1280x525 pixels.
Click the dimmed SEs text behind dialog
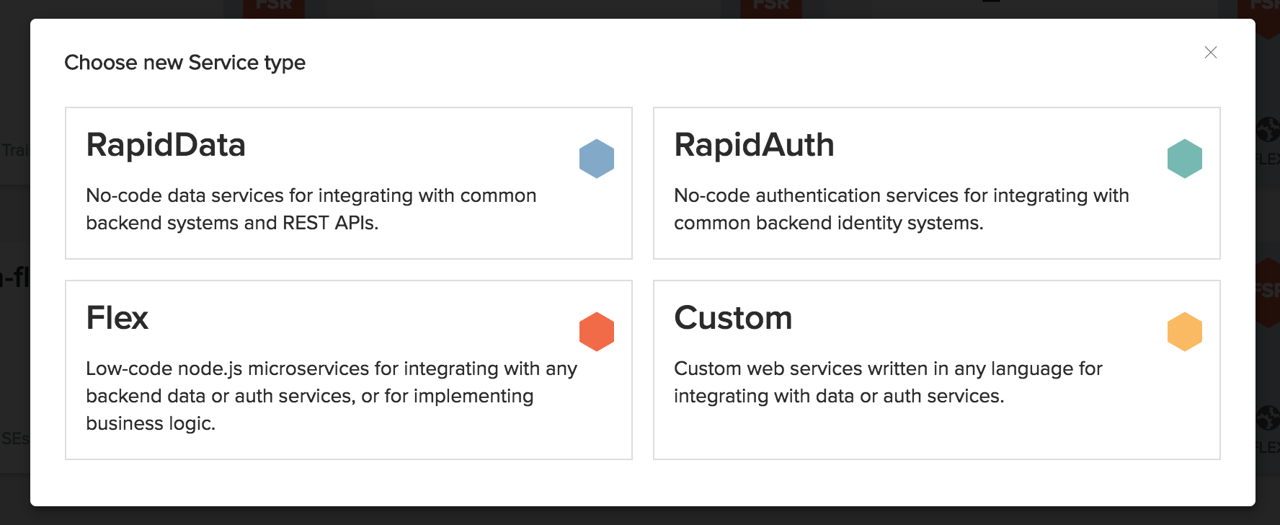[15, 438]
